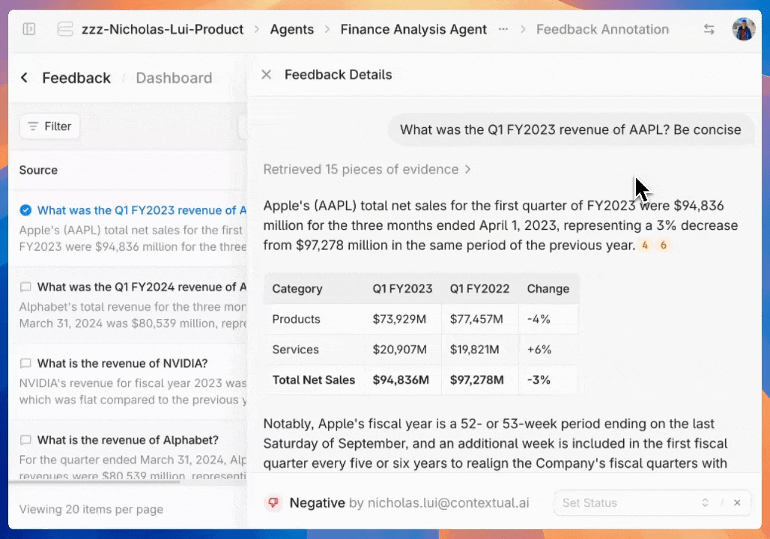Open 'What is the revenue of NVIDIA?' entry

pyautogui.click(x=122, y=363)
